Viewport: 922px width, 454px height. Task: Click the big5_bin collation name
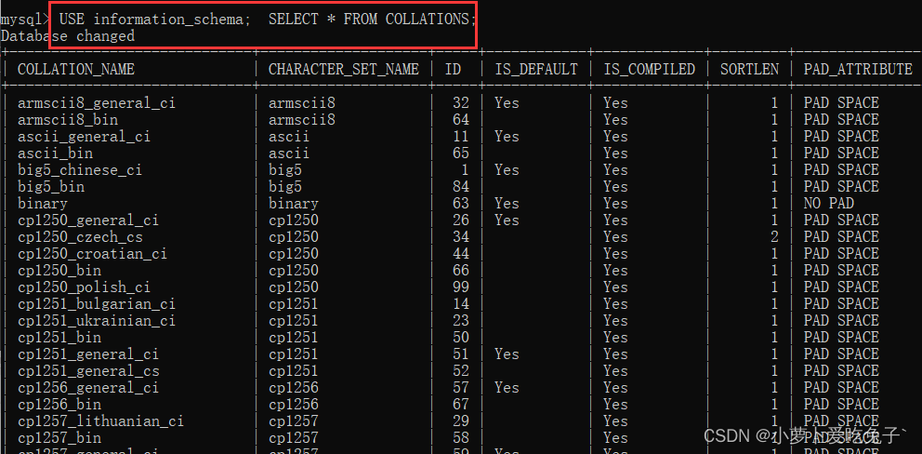pos(51,187)
